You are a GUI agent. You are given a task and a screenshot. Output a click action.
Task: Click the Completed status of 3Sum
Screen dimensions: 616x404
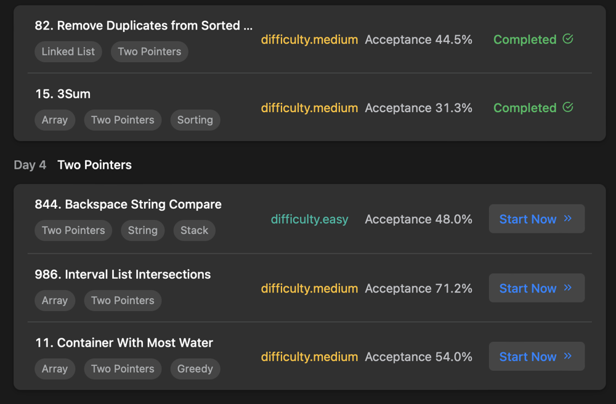(525, 108)
